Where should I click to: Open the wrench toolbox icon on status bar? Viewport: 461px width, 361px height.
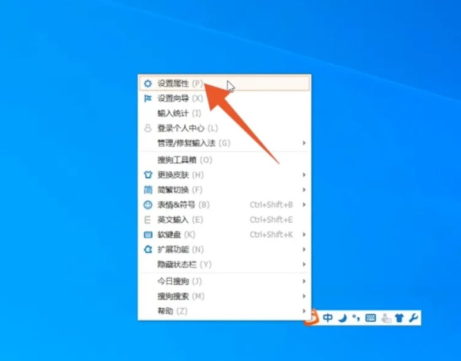pyautogui.click(x=413, y=318)
